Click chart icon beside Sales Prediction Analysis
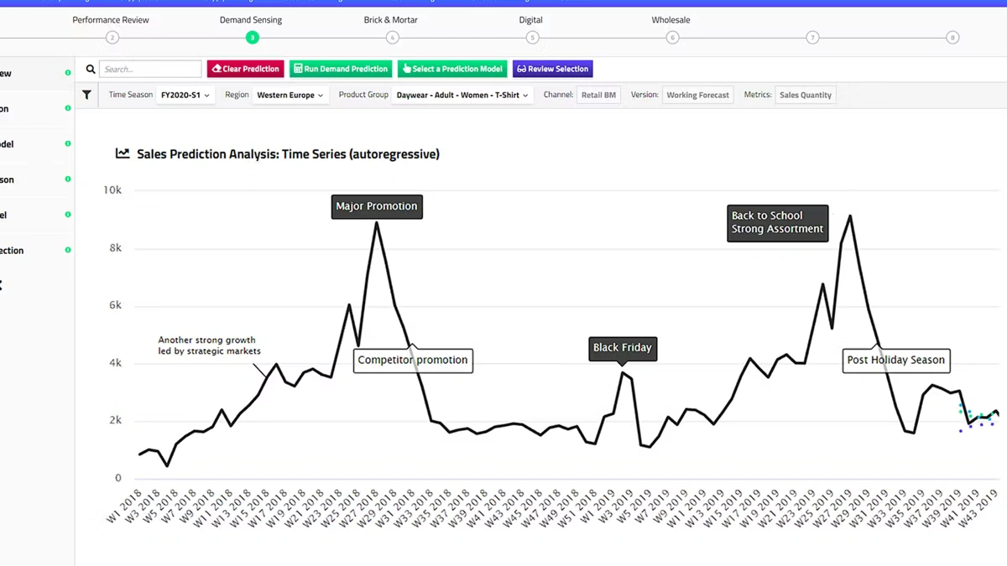 (123, 153)
